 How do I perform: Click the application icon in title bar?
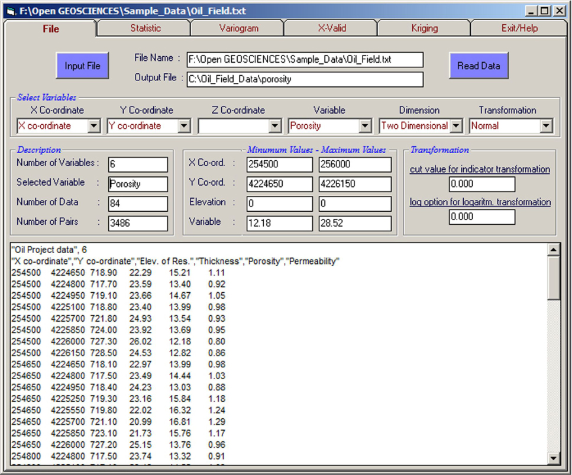tap(10, 11)
